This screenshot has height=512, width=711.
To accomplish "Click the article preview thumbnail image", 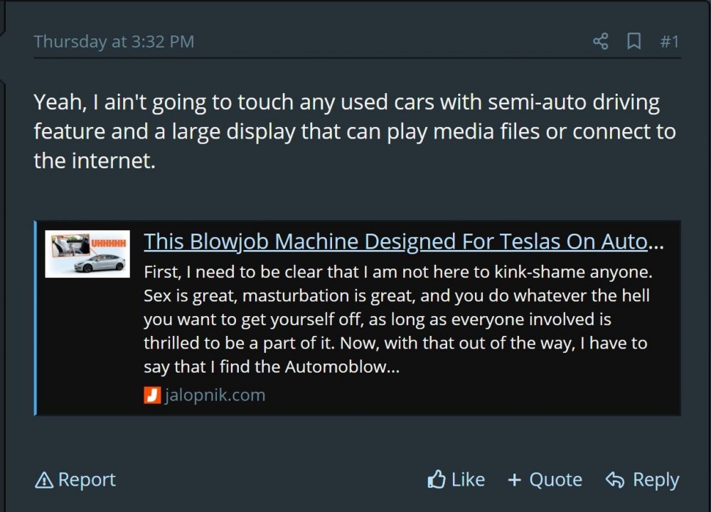I will [x=87, y=253].
